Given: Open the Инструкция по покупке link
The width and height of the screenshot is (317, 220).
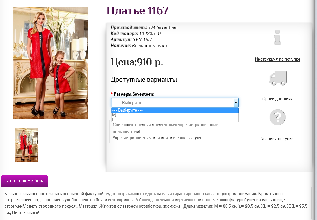Looking at the screenshot, I should click(277, 59).
